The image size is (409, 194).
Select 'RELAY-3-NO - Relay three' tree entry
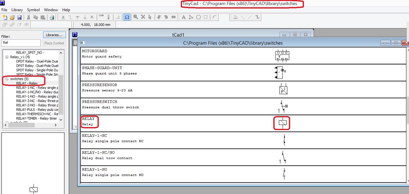coord(37,105)
